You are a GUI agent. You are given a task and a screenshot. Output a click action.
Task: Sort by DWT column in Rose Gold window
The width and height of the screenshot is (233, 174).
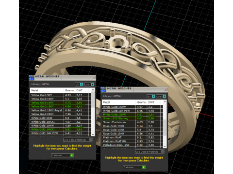pyautogui.click(x=153, y=102)
